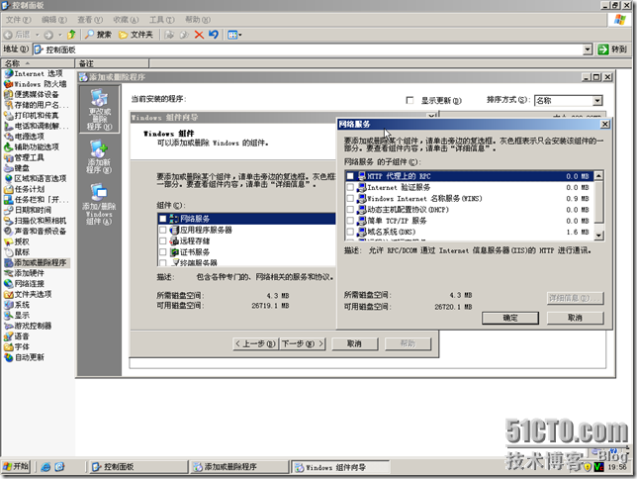Select 添加/删除 Windows 组件 sidebar icon

click(99, 204)
